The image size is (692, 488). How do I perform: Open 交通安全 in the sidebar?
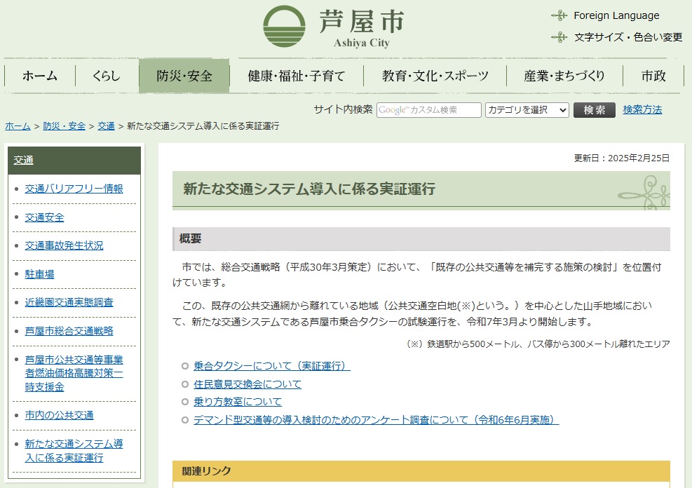(44, 217)
